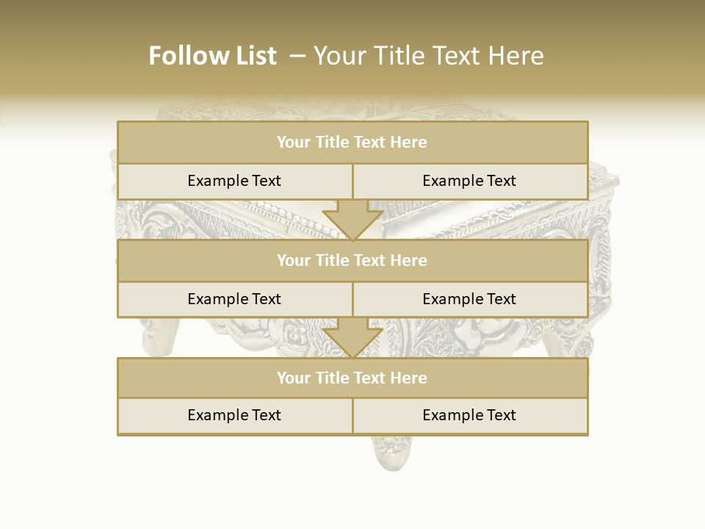Select the middle block's left Example Text cell
Image resolution: width=705 pixels, height=529 pixels.
[x=234, y=300]
